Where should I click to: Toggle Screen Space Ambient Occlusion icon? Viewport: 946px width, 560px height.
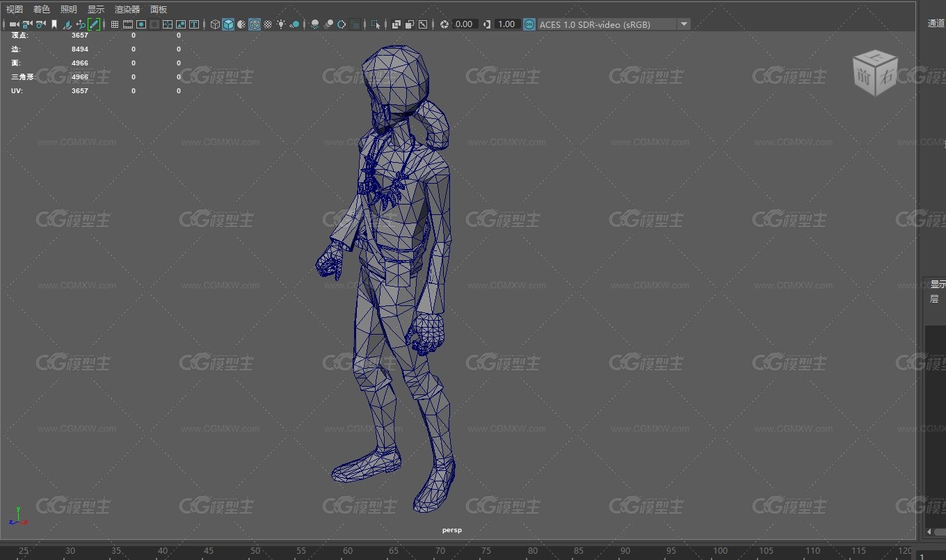[315, 24]
